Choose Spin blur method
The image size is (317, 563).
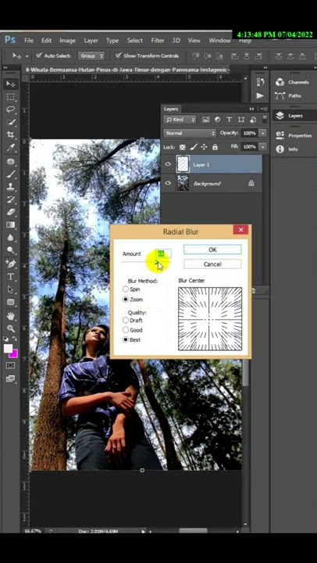click(x=126, y=289)
